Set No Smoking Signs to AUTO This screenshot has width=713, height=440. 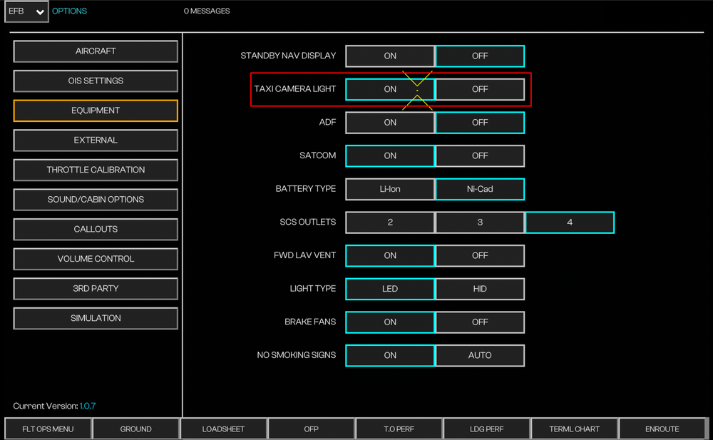(x=480, y=355)
